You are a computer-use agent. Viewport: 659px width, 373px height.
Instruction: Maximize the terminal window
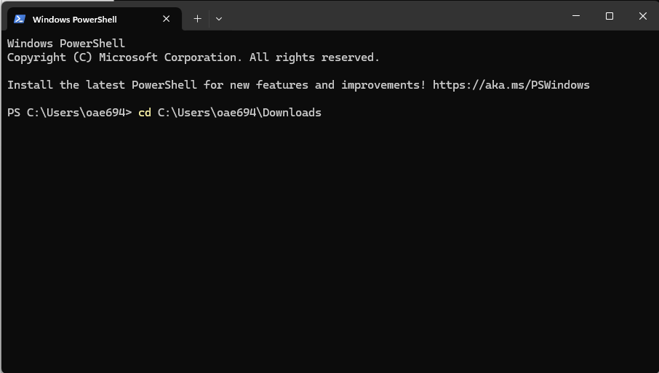tap(610, 16)
